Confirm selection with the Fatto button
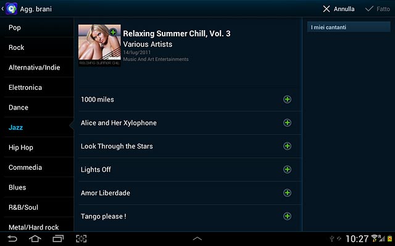395x246 pixels. tap(377, 9)
